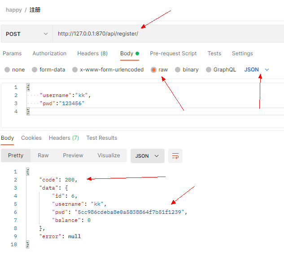This screenshot has width=284, height=257.
Task: Collapse request body JSON at line 1 brace
Action: (x=28, y=87)
